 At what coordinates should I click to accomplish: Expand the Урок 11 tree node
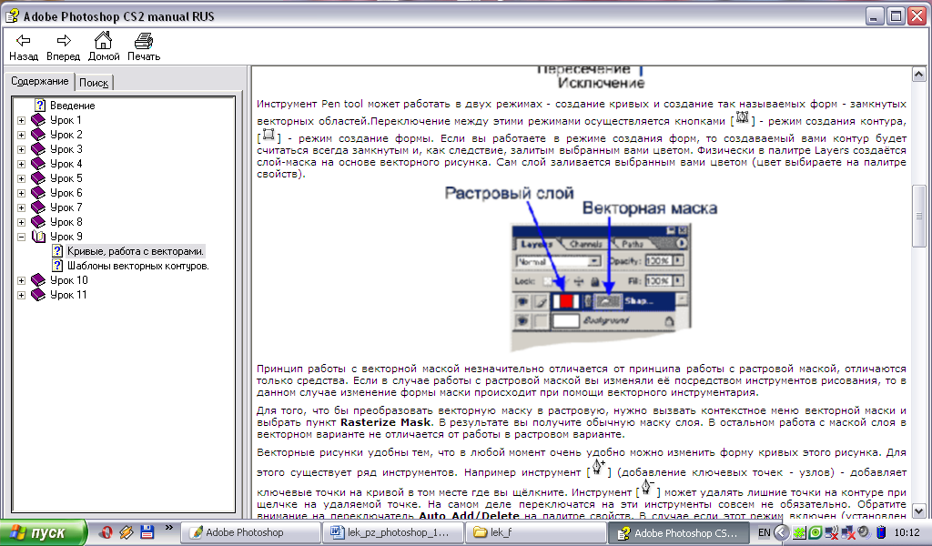point(22,295)
